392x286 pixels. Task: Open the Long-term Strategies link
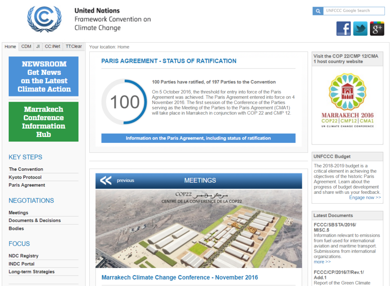click(x=32, y=272)
